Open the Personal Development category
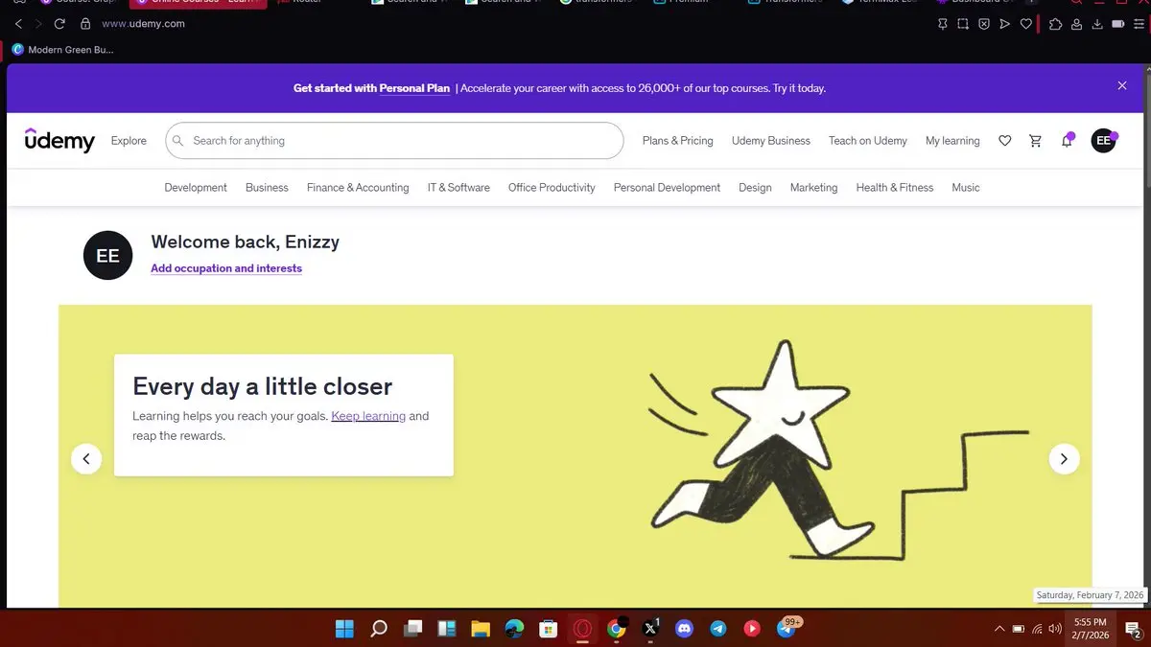Screen dimensions: 1151x647 coord(667,188)
